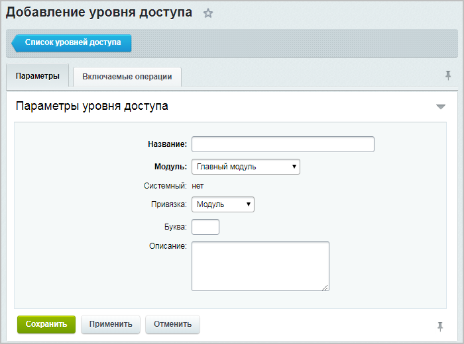
Task: Collapse the Параметры уровня доступа section arrow
Action: pos(441,107)
